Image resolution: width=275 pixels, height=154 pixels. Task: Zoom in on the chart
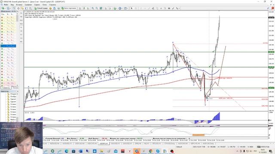point(93,8)
